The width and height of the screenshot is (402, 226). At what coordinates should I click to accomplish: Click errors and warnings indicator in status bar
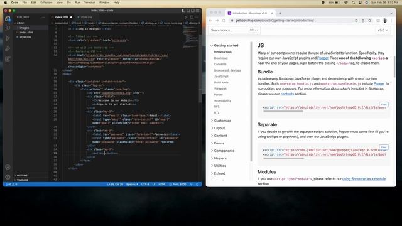click(x=11, y=184)
